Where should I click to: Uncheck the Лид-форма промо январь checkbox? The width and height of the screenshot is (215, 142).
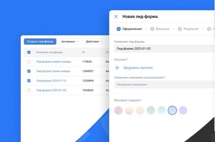(x=29, y=71)
